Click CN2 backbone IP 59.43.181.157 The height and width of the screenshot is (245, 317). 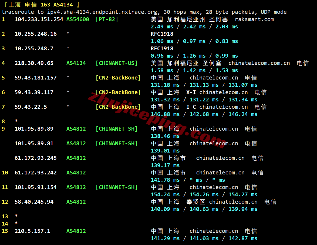35,78
